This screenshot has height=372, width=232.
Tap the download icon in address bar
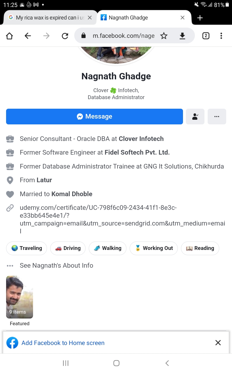pos(182,36)
